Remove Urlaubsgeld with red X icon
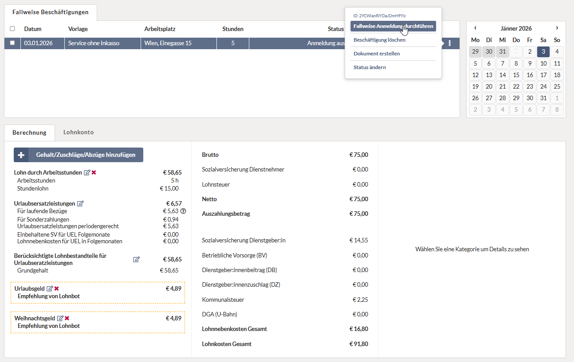The width and height of the screenshot is (574, 362). click(57, 288)
